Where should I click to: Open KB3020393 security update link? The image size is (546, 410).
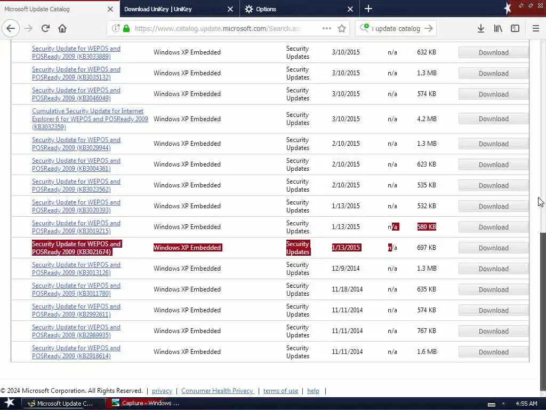coord(76,206)
